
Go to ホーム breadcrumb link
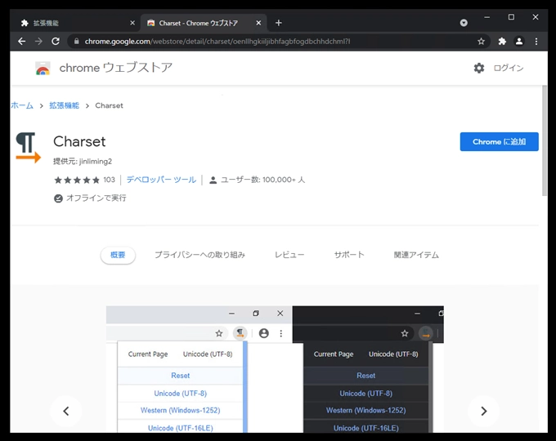22,105
